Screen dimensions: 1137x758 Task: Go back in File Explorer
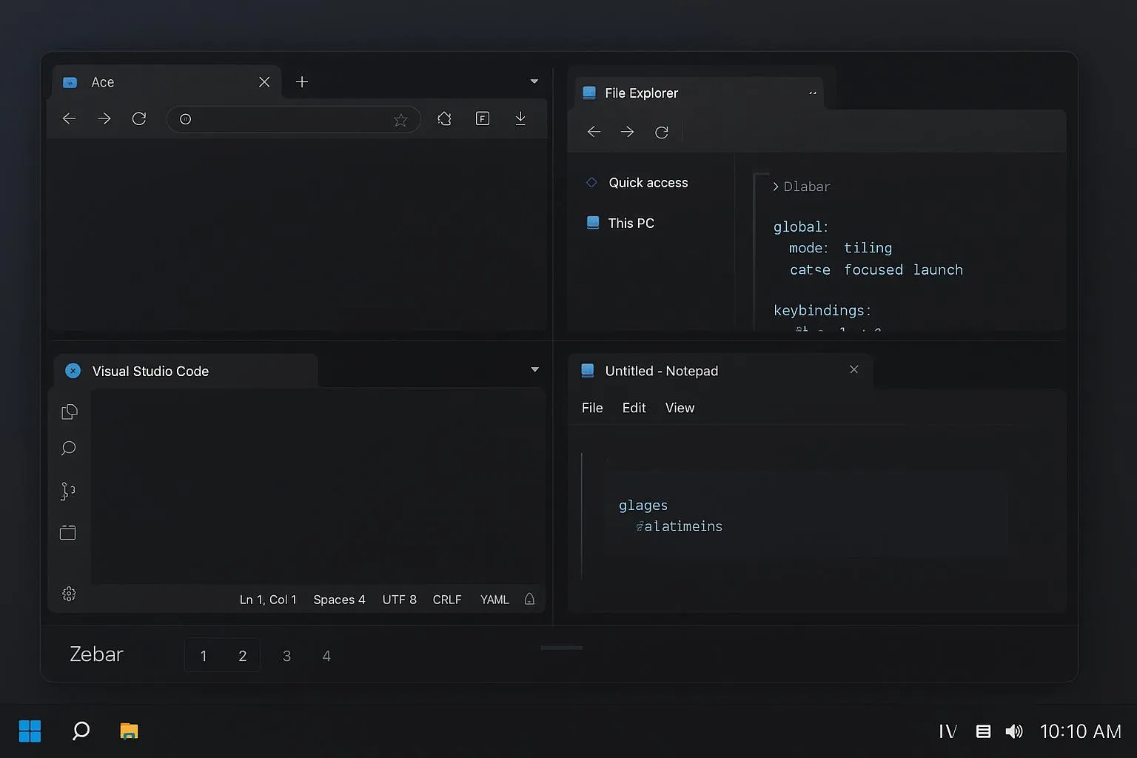coord(594,132)
